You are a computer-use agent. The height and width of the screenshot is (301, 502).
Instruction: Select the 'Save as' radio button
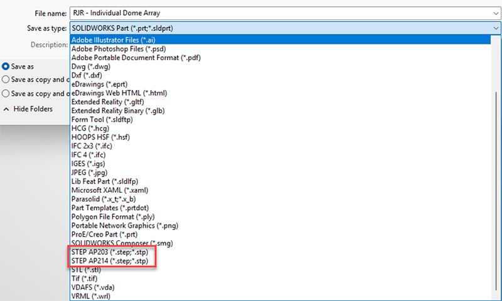click(x=6, y=66)
